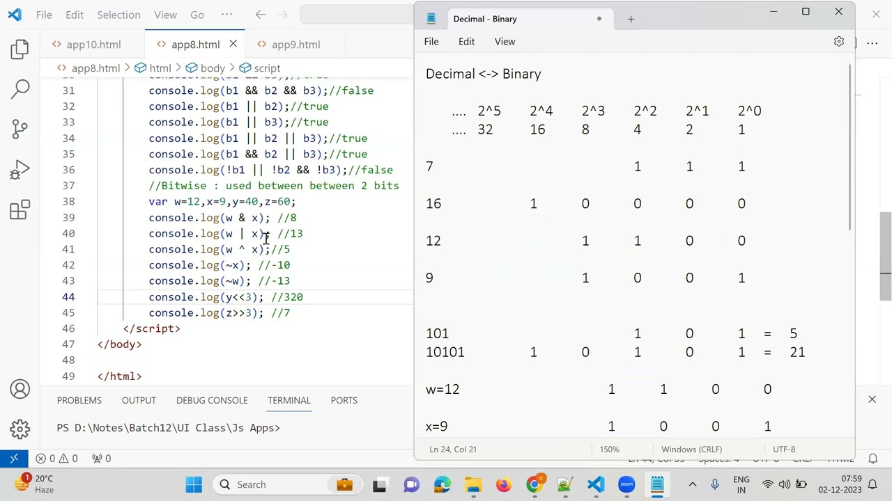The width and height of the screenshot is (892, 501).
Task: Open the DEBUG CONSOLE panel tab
Action: (x=212, y=400)
